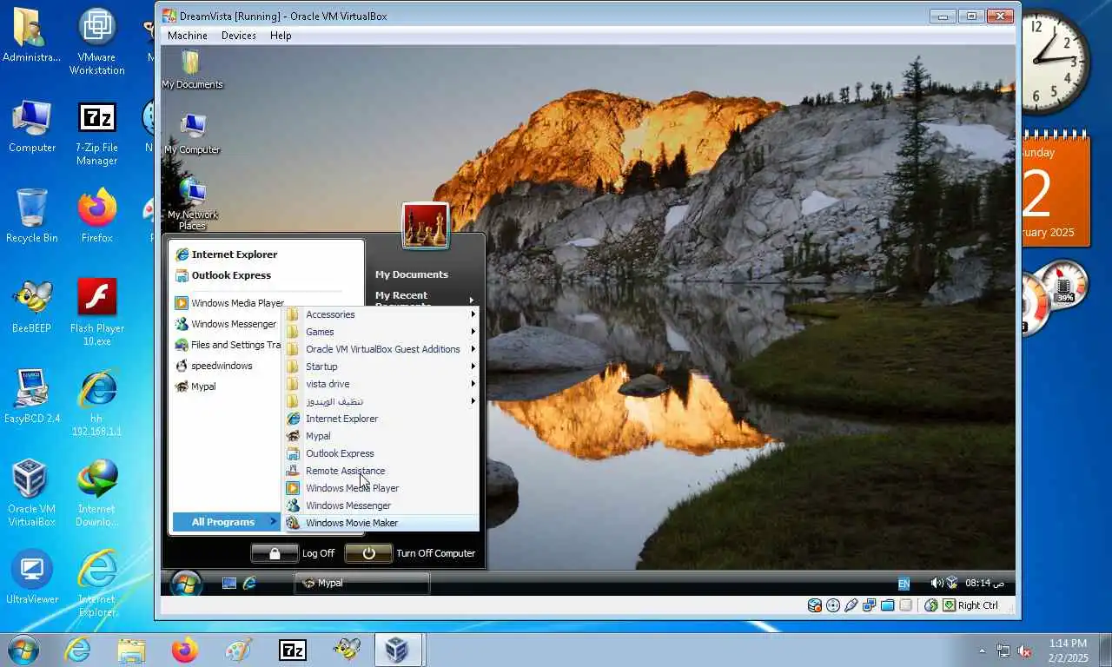Select BeeBEEP shortcut on the host desktop
Viewport: 1112px width, 667px height.
click(32, 307)
